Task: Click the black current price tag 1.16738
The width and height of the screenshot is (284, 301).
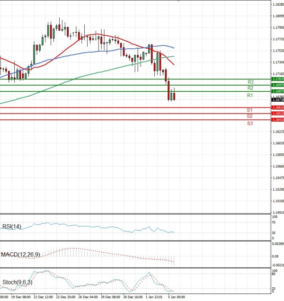Action: (277, 100)
